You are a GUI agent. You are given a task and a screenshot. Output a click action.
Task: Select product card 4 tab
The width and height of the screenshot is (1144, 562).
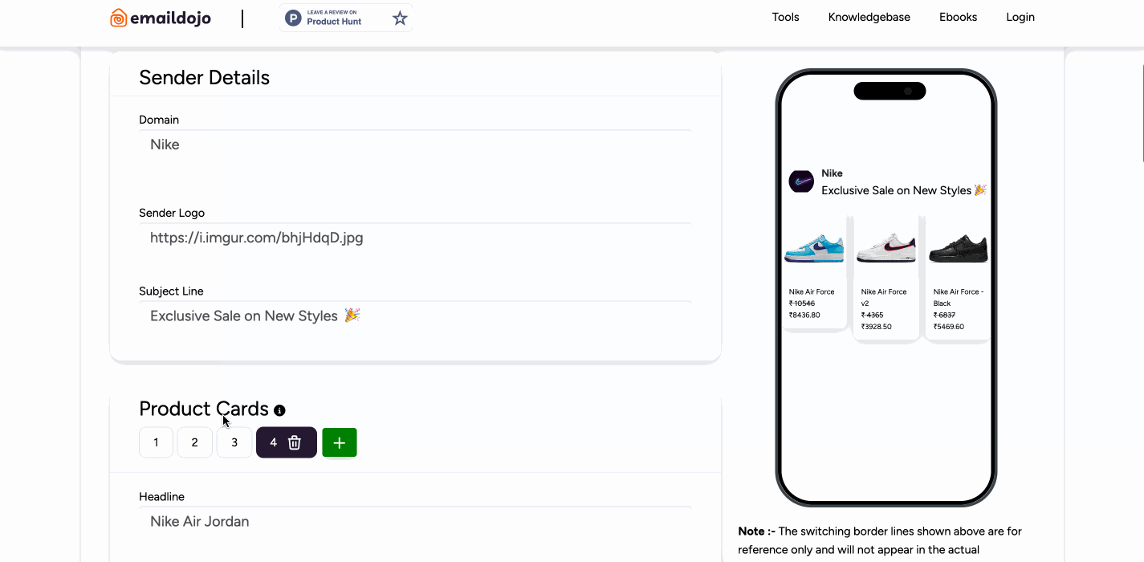coord(274,442)
